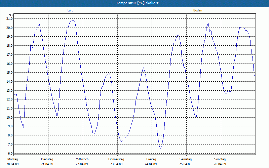Image resolution: width=269 pixels, height=168 pixels.
Task: Click the 12,0 y-axis value
Action: [10, 99]
